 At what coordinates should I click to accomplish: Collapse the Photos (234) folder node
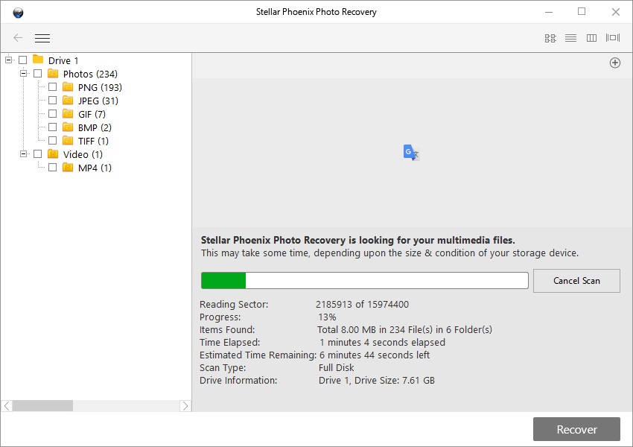pyautogui.click(x=23, y=74)
